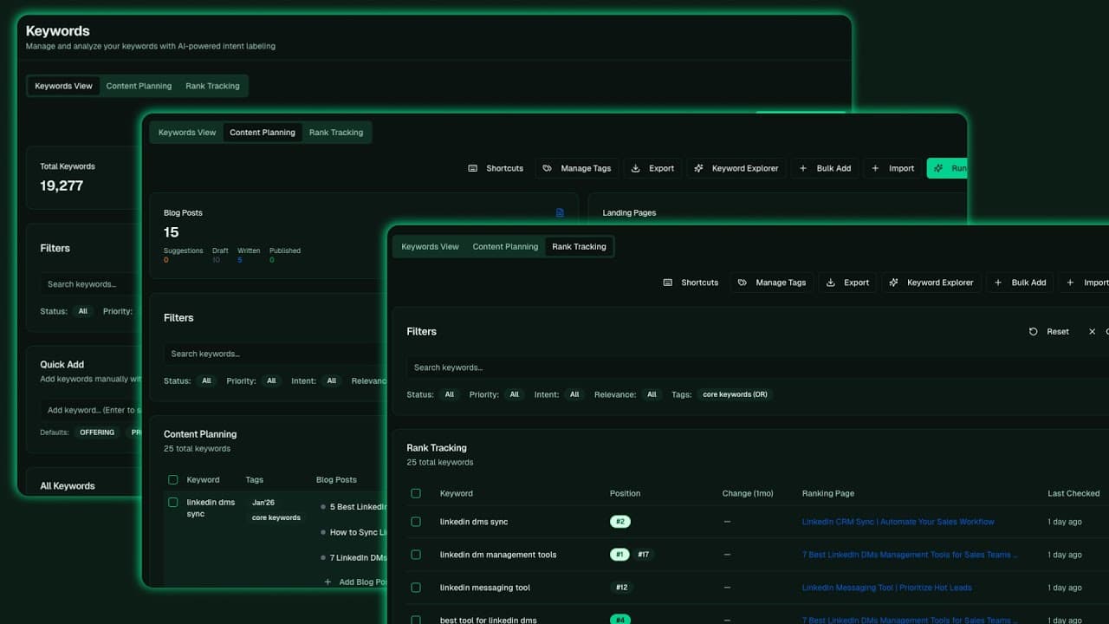Open Manage Tags in Content Planning window

point(577,168)
